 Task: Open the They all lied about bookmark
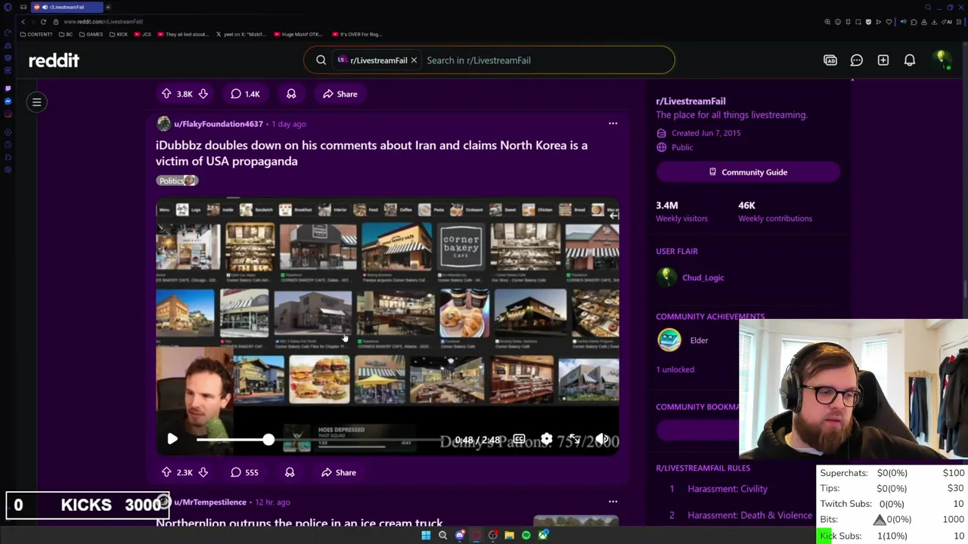184,34
